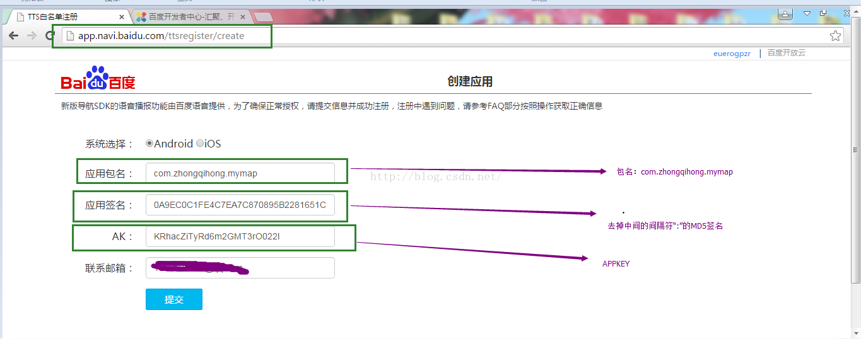Image resolution: width=861 pixels, height=339 pixels.
Task: Bookmark this page with the star icon
Action: [835, 36]
